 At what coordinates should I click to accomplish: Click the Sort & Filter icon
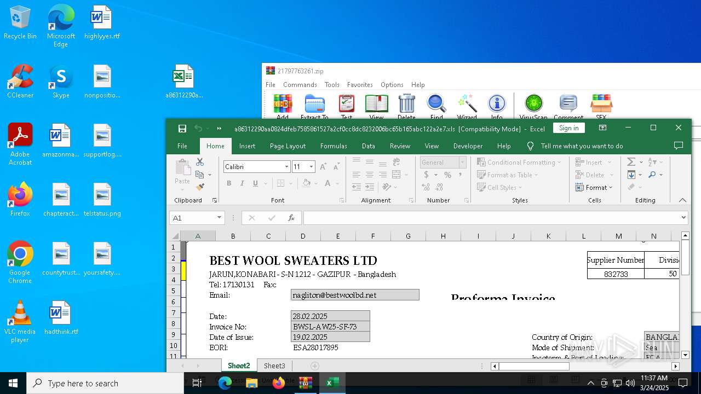point(652,162)
